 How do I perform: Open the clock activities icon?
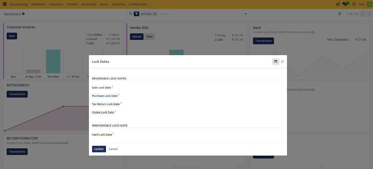click(x=354, y=4)
